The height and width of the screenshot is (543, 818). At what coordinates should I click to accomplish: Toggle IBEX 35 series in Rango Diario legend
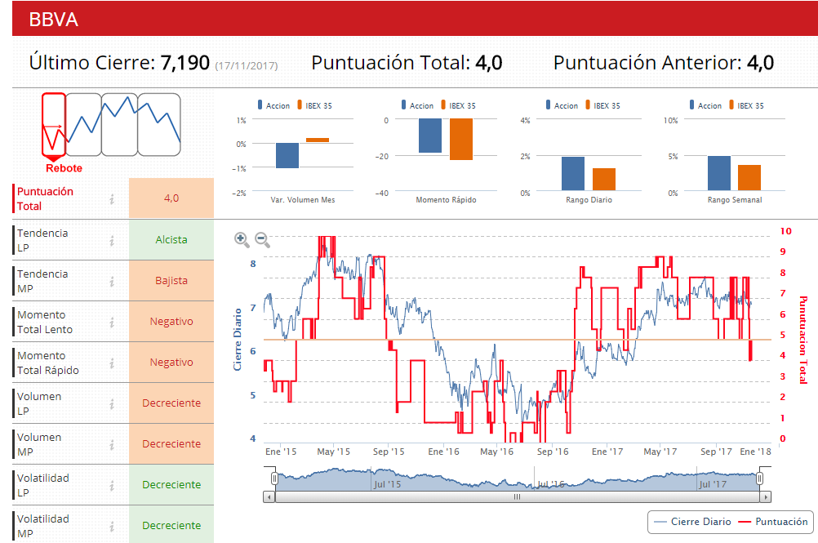tap(602, 105)
